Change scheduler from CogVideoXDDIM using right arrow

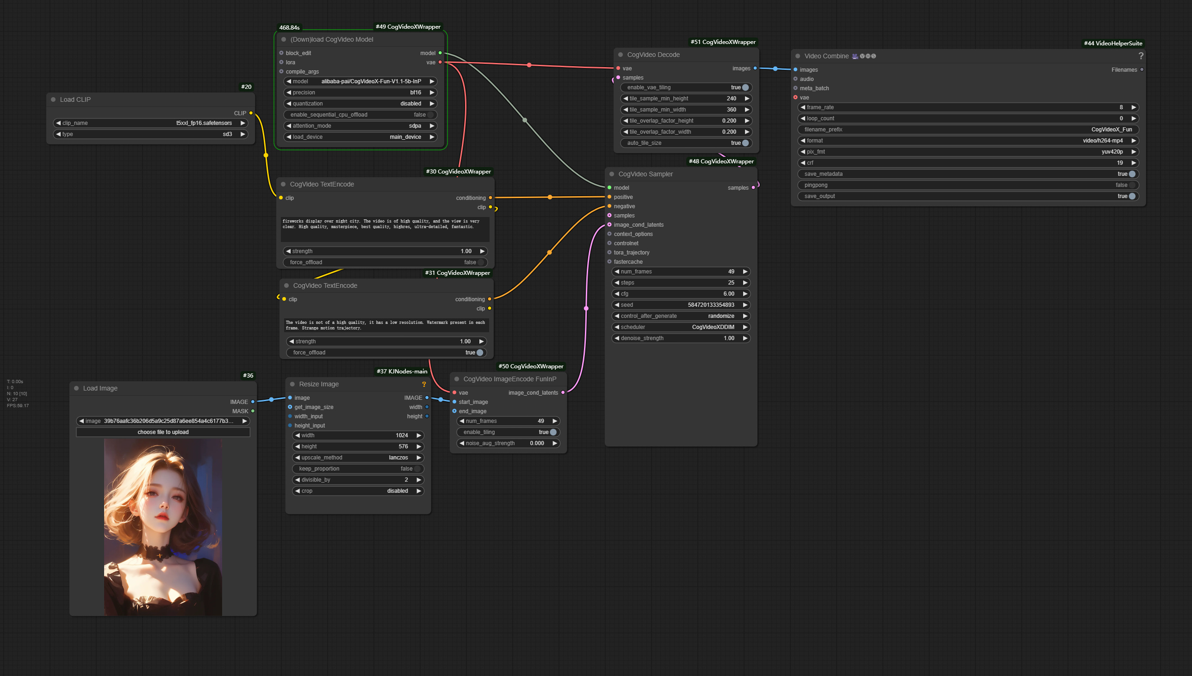[x=745, y=327]
